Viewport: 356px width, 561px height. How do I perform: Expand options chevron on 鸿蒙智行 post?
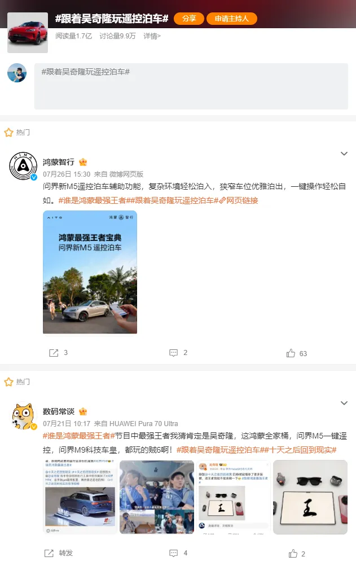pos(344,154)
